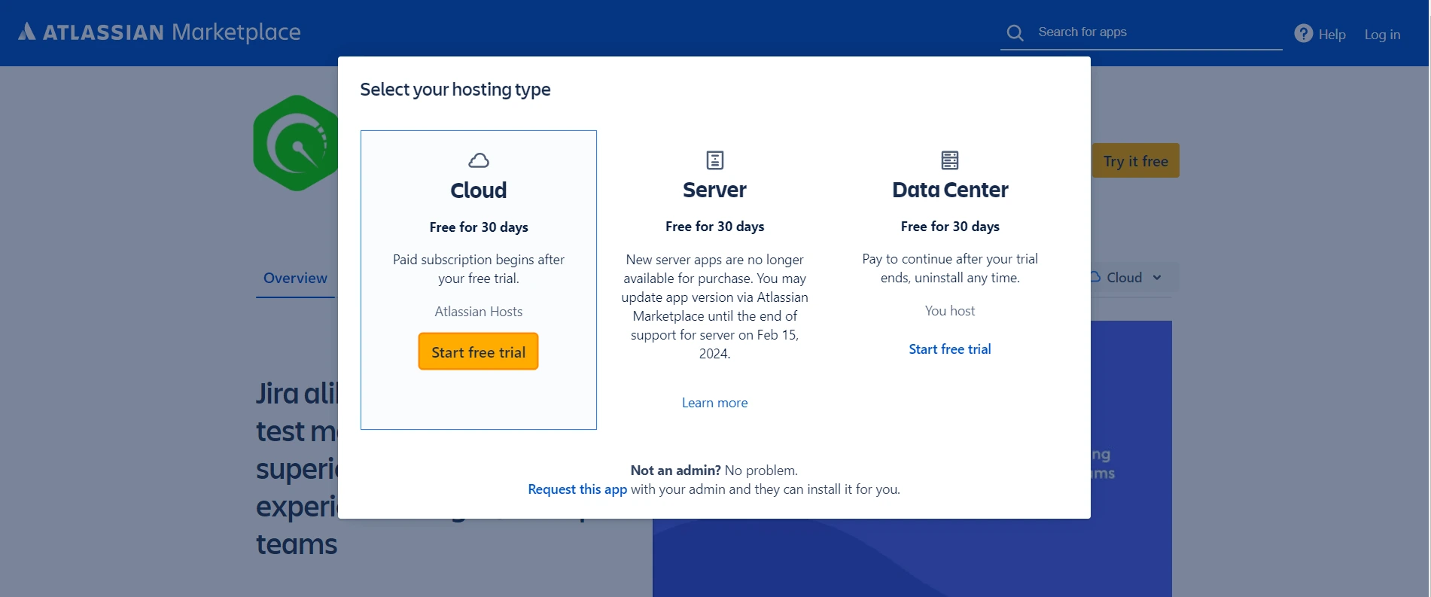This screenshot has height=597, width=1431.
Task: Open Learn more about Server
Action: click(x=715, y=403)
